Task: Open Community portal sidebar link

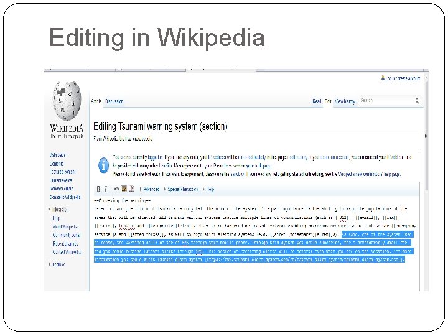Action: click(x=67, y=235)
